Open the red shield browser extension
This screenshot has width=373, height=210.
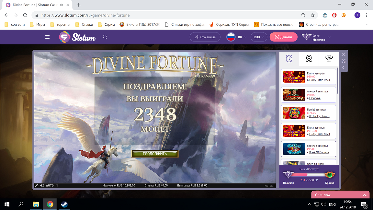[x=334, y=15]
